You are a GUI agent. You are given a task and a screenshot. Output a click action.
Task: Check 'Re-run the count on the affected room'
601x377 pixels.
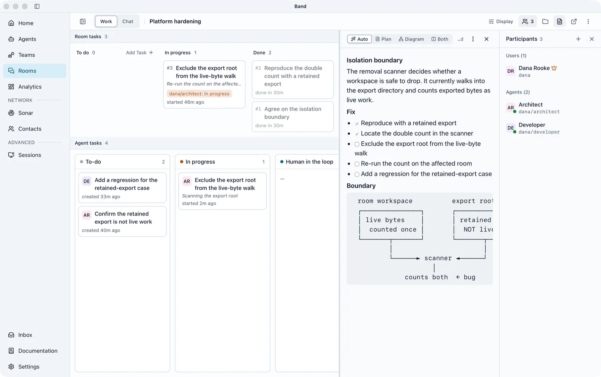[357, 164]
